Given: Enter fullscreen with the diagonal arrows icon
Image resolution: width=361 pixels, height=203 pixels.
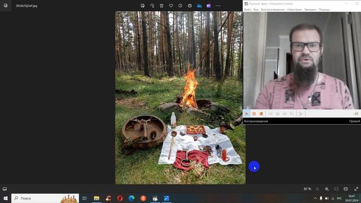Looking at the screenshot, I should click(356, 189).
